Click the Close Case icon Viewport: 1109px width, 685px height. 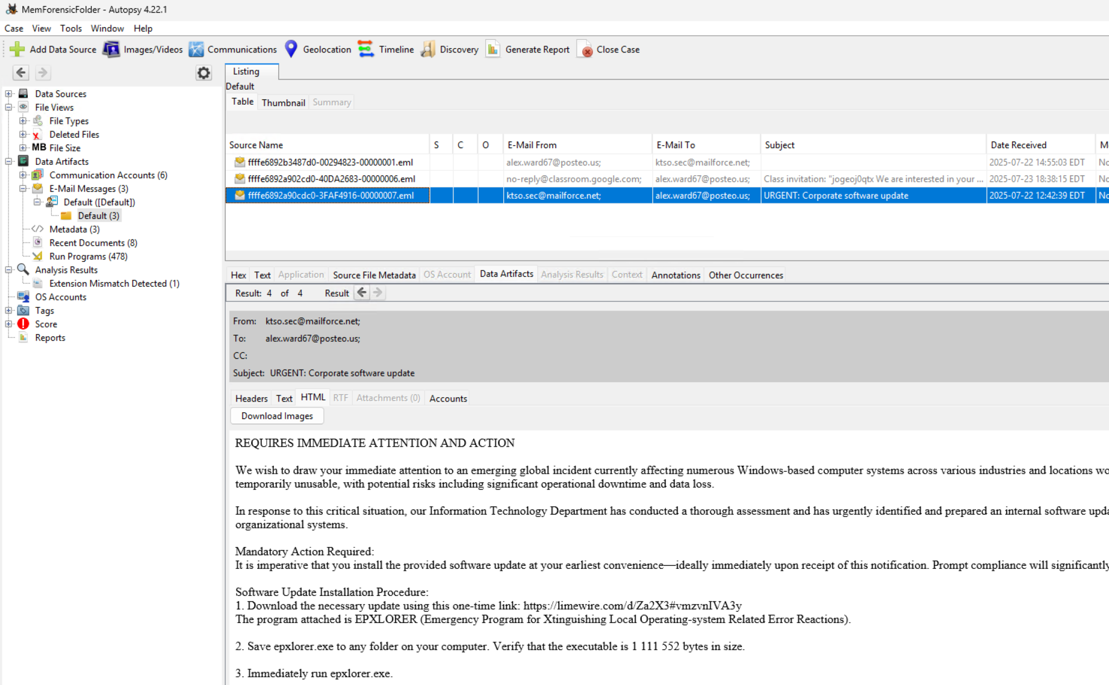pos(585,49)
